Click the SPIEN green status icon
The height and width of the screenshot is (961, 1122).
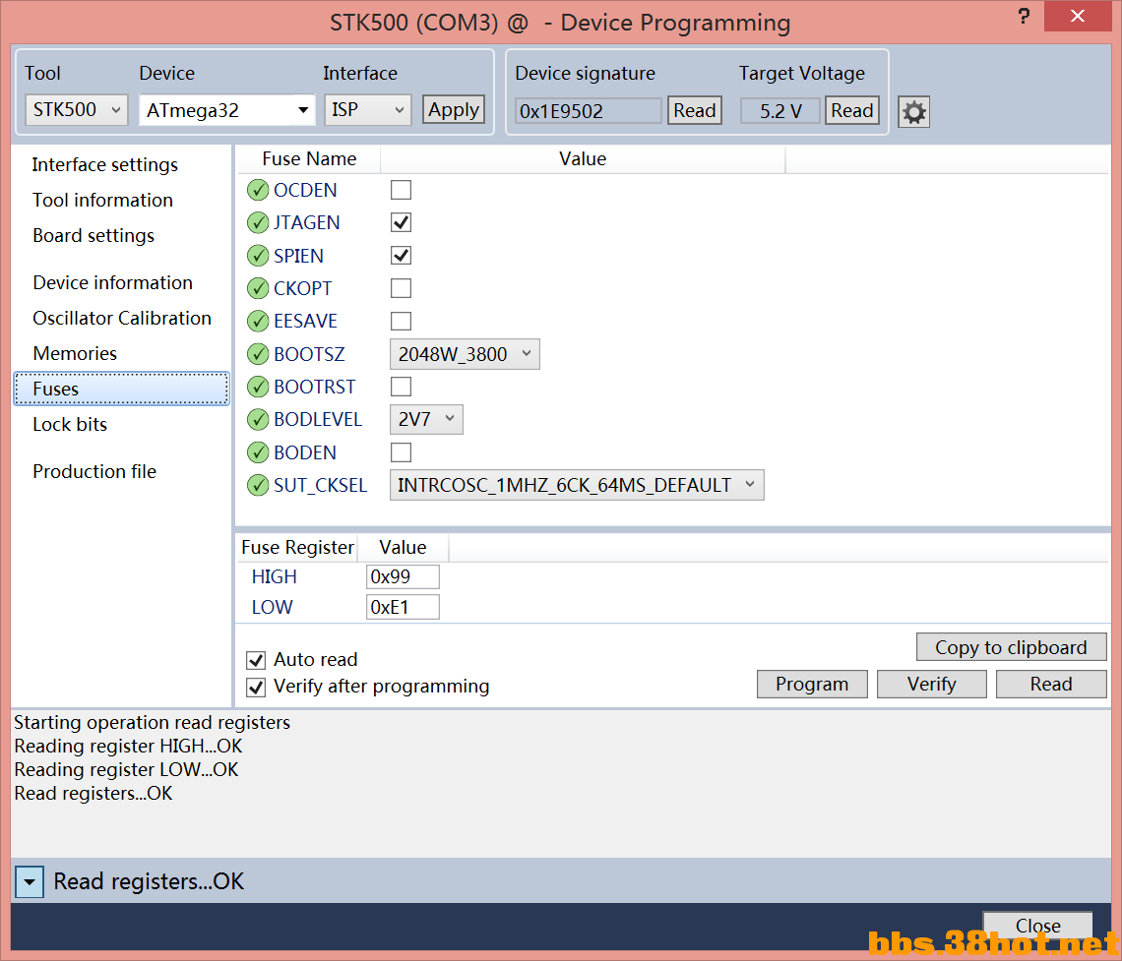258,256
